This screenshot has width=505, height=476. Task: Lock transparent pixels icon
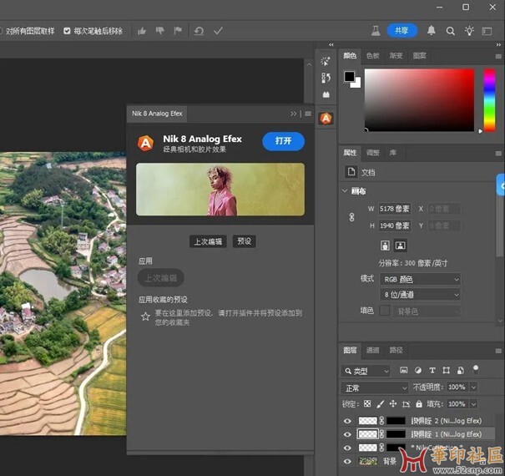pyautogui.click(x=367, y=403)
